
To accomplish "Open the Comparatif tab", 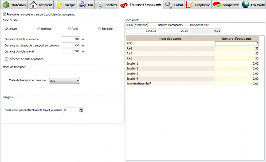I will click(x=226, y=5).
